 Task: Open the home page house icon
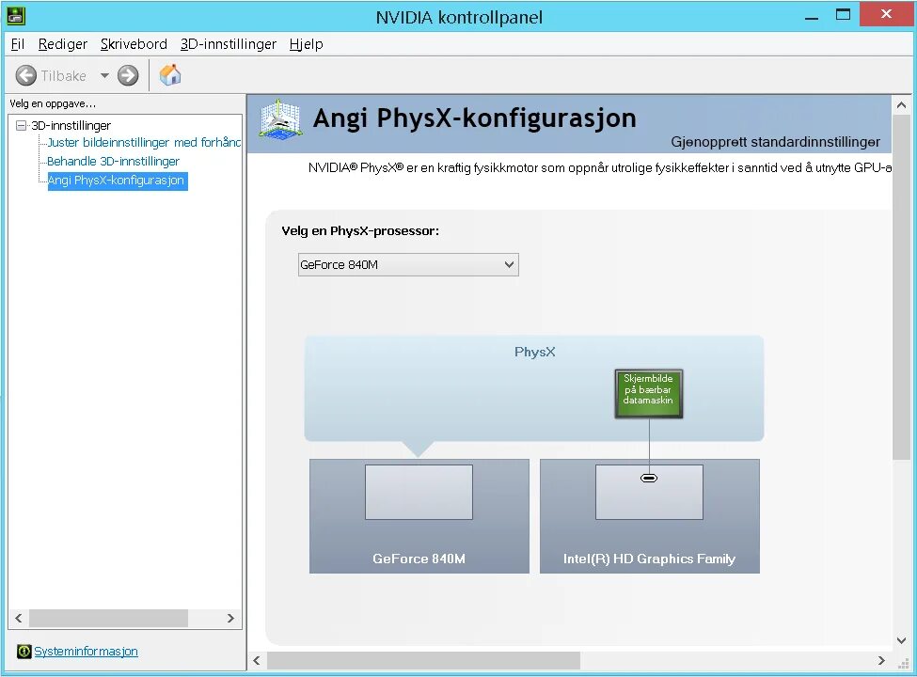pyautogui.click(x=170, y=75)
